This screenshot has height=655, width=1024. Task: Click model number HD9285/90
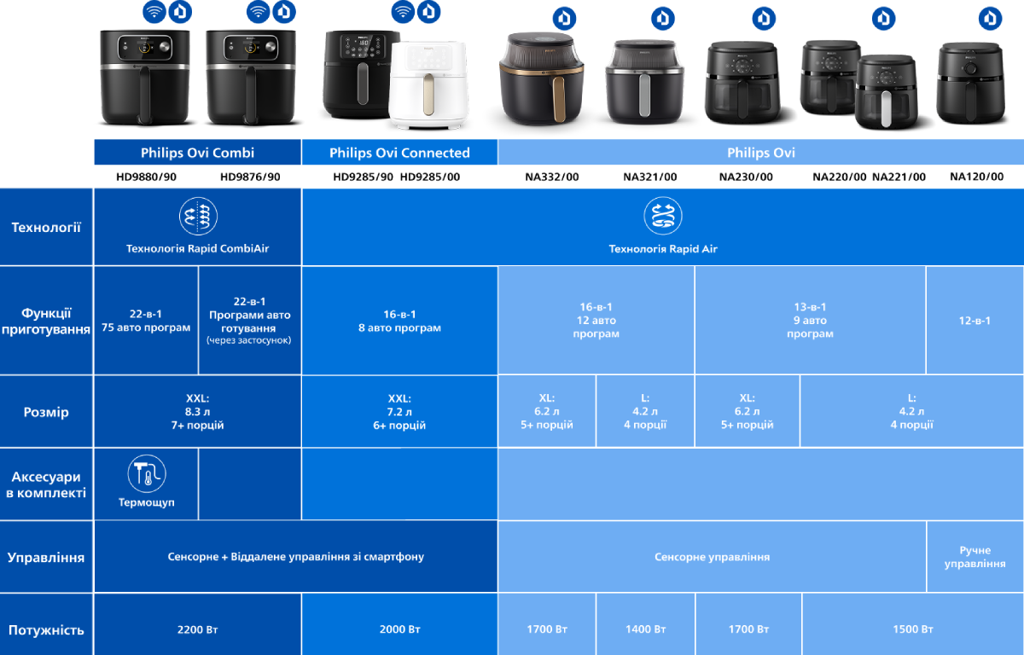pyautogui.click(x=363, y=177)
